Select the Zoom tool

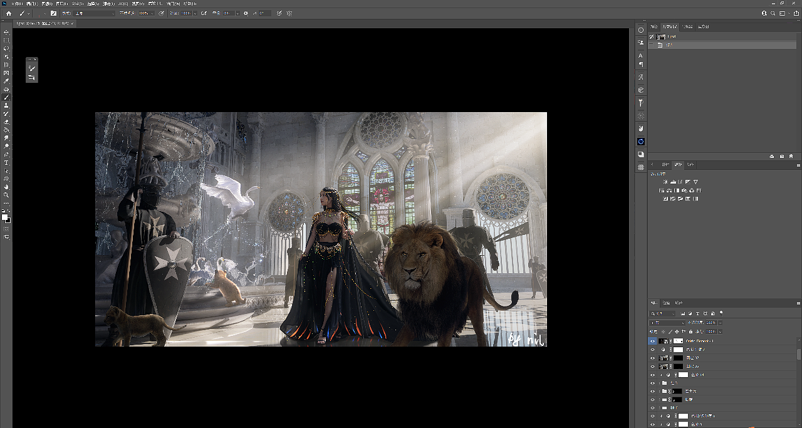pyautogui.click(x=6, y=195)
